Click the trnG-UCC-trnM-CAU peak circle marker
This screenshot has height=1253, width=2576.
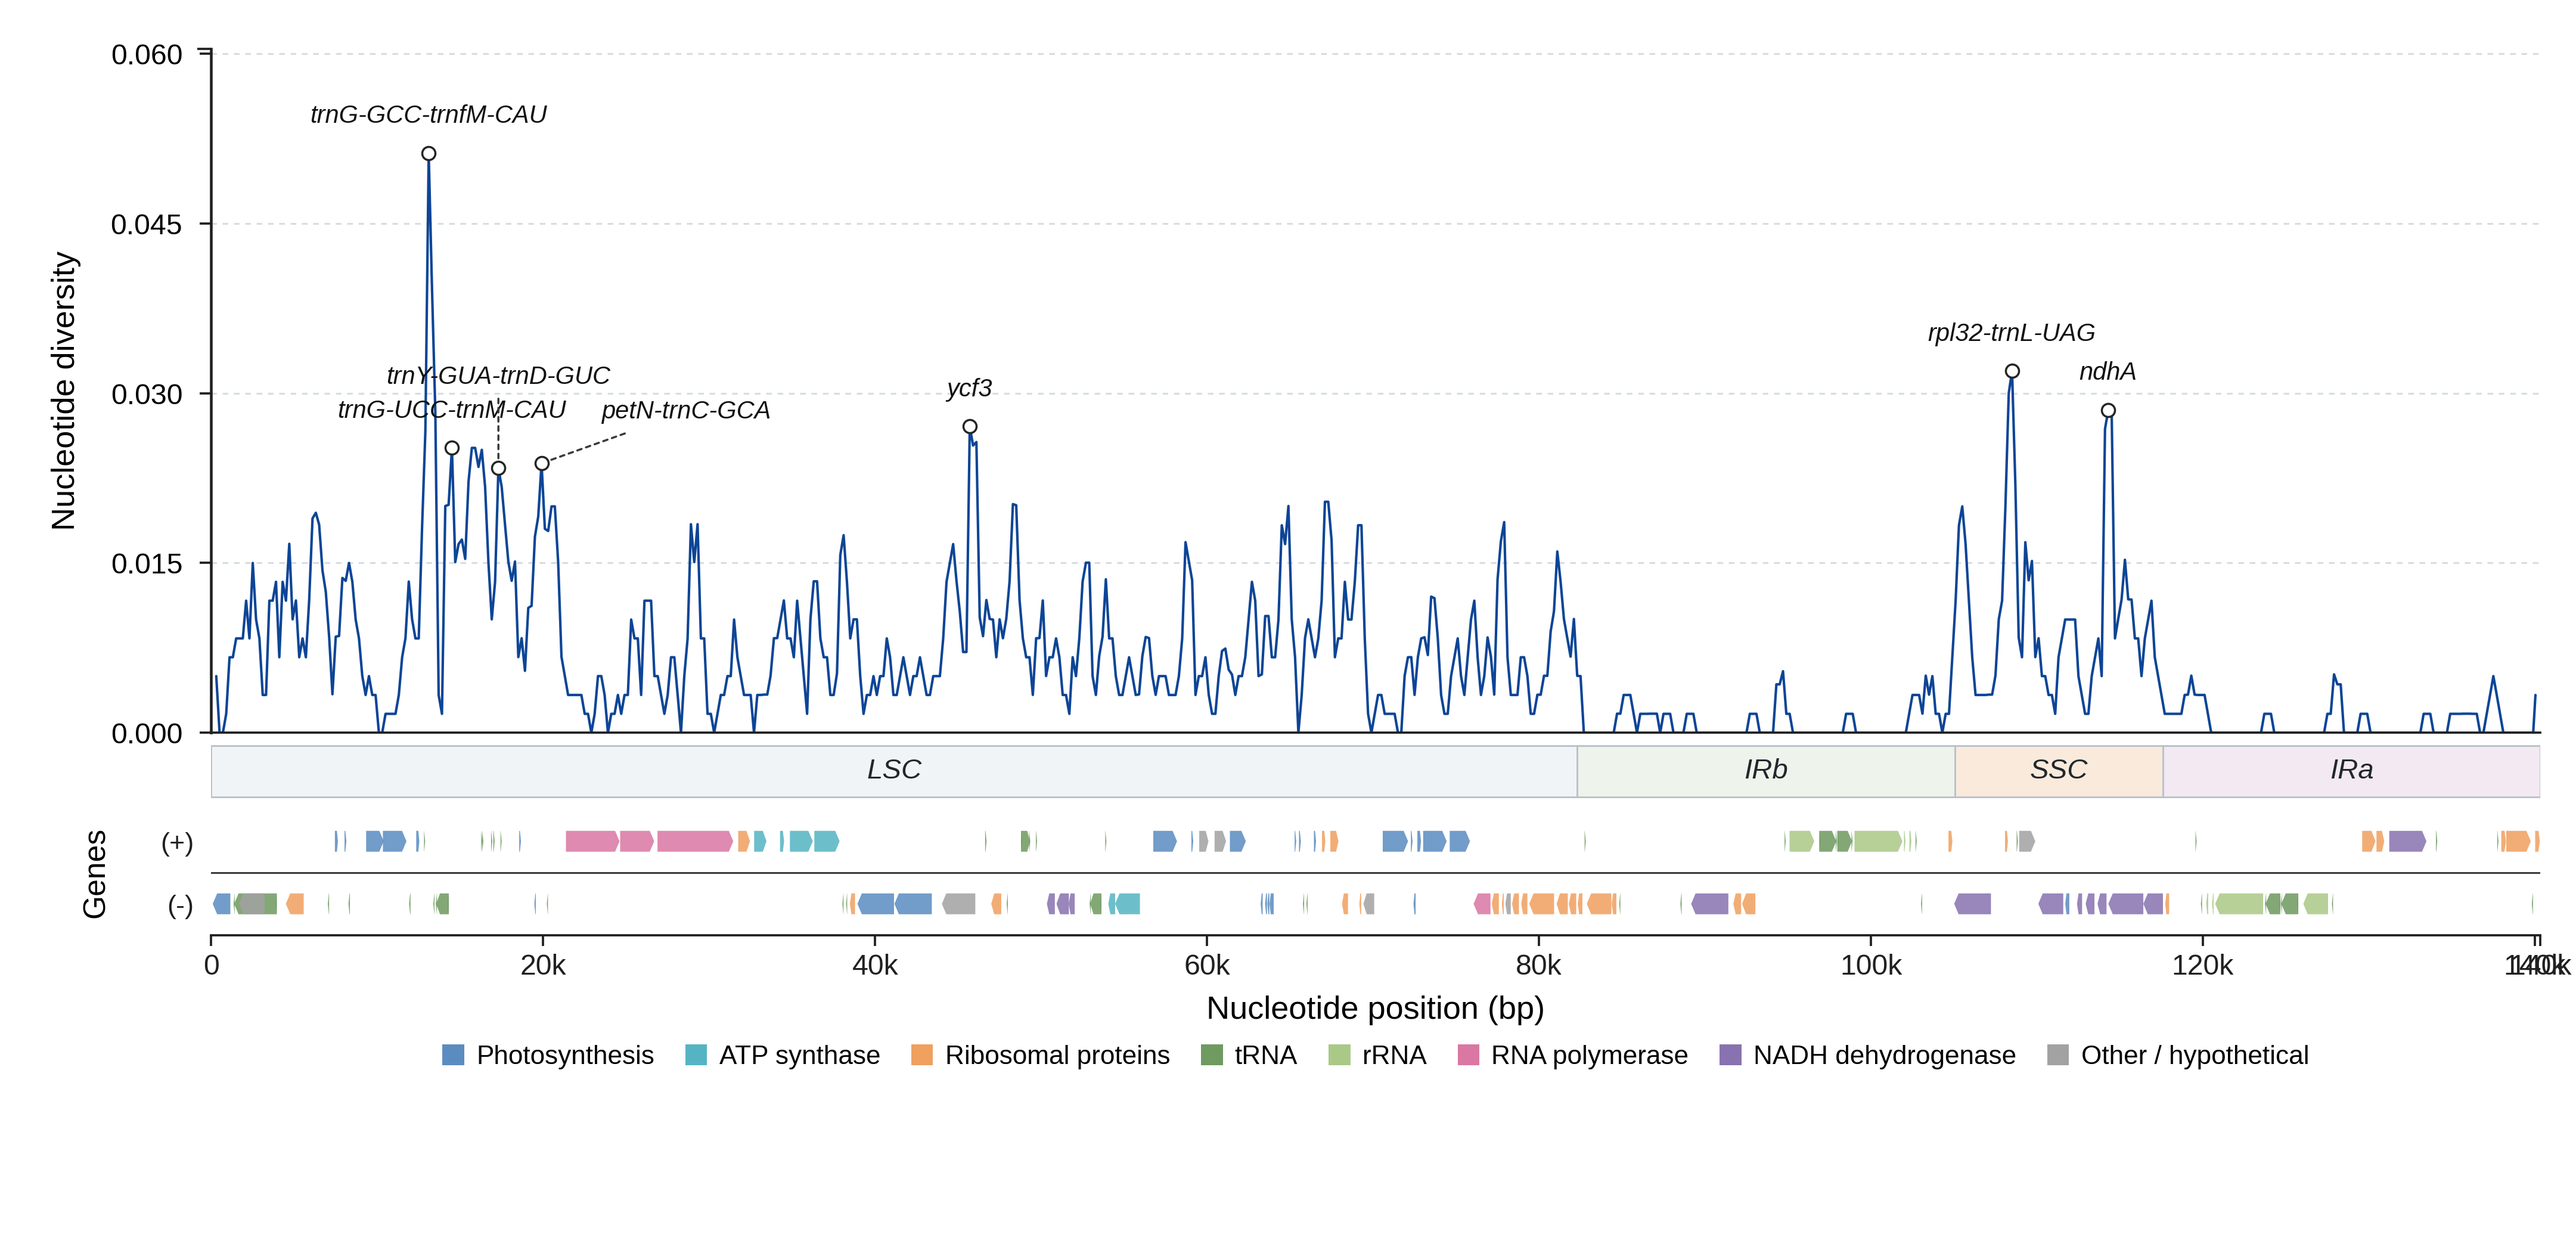coord(452,448)
